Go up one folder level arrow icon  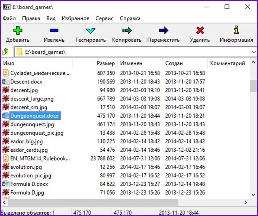pyautogui.click(x=5, y=52)
